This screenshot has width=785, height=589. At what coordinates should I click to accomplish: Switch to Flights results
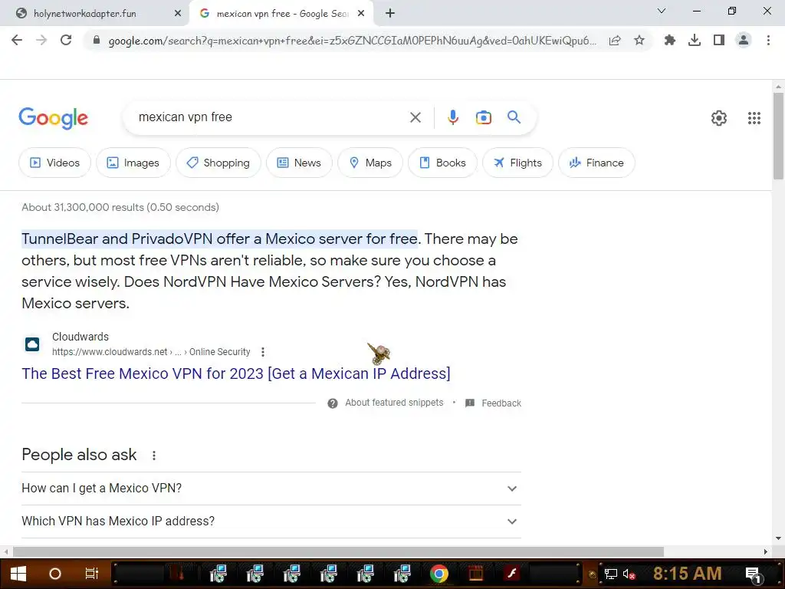(x=517, y=163)
